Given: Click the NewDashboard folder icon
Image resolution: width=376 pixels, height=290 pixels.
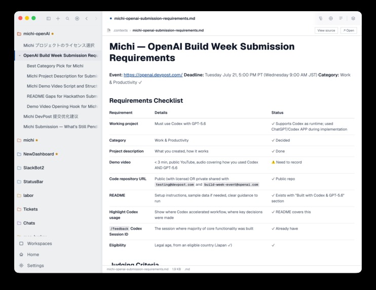Looking at the screenshot, I should coord(19,154).
